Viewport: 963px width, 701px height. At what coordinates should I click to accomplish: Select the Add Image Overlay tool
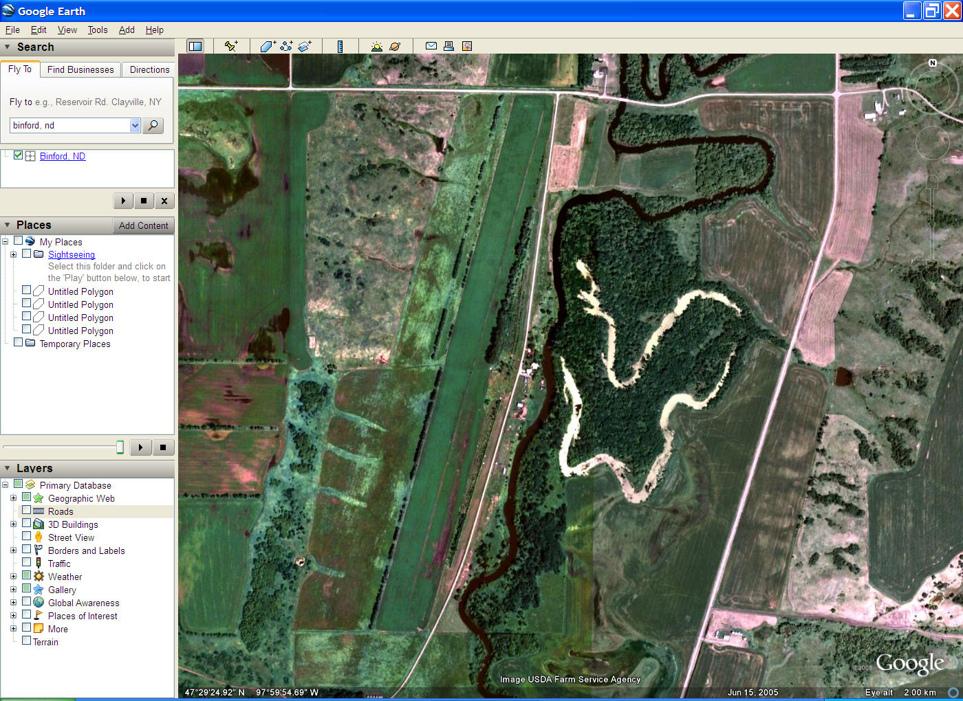coord(305,46)
